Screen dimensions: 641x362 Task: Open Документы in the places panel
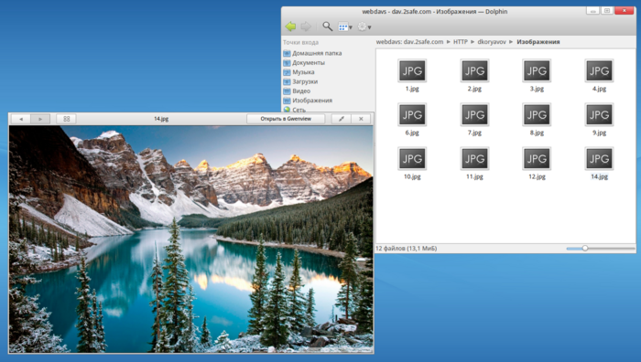[304, 62]
